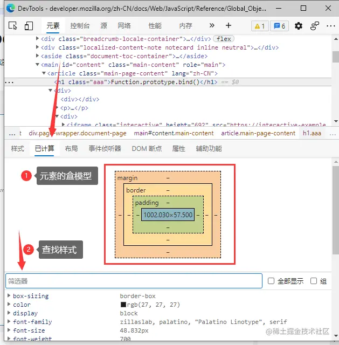Open the customize DevTools ellipsis menu

click(330, 26)
